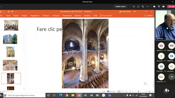Select the domed church exterior slide thumbnail
This screenshot has width=175, height=98.
(x=10, y=39)
